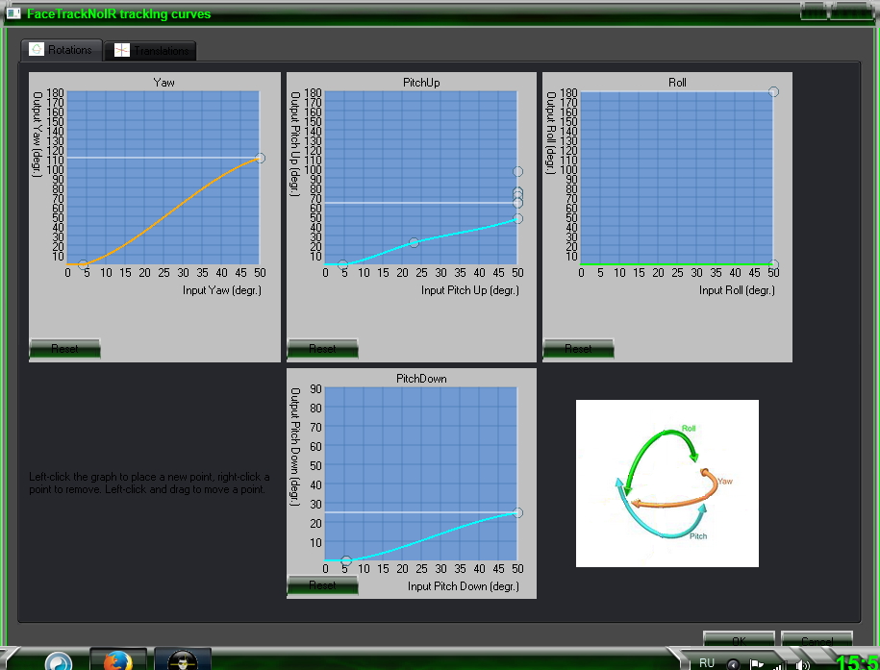Select PitchUp curve point near input 5
Viewport: 880px width, 670px height.
(x=343, y=264)
